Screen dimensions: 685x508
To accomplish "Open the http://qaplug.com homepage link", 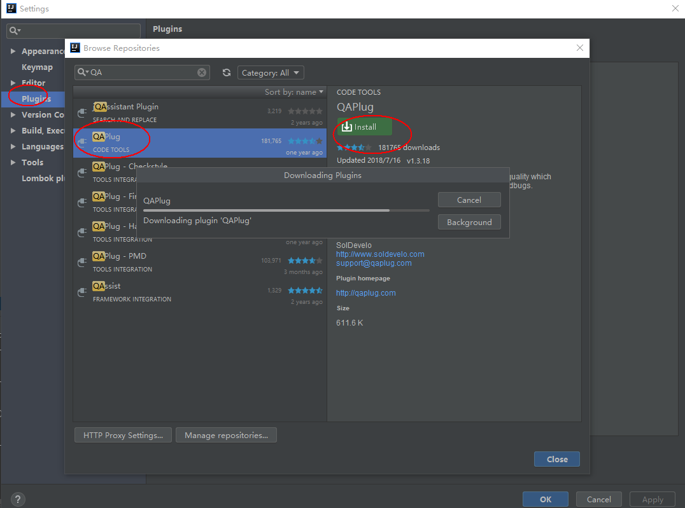I will [366, 293].
